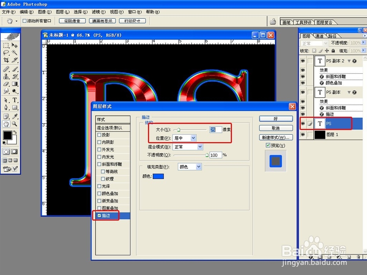The width and height of the screenshot is (367, 275).
Task: Click the 新建样式 (New Style) button
Action: [276, 137]
